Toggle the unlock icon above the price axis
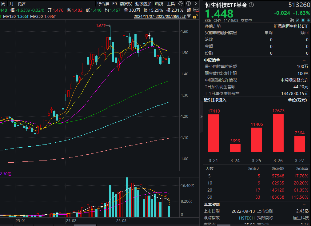The image size is (311, 226). pos(195,16)
